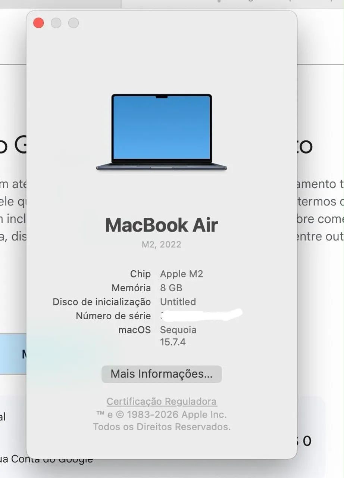Click the grey zoom window button
The height and width of the screenshot is (478, 344).
[74, 23]
